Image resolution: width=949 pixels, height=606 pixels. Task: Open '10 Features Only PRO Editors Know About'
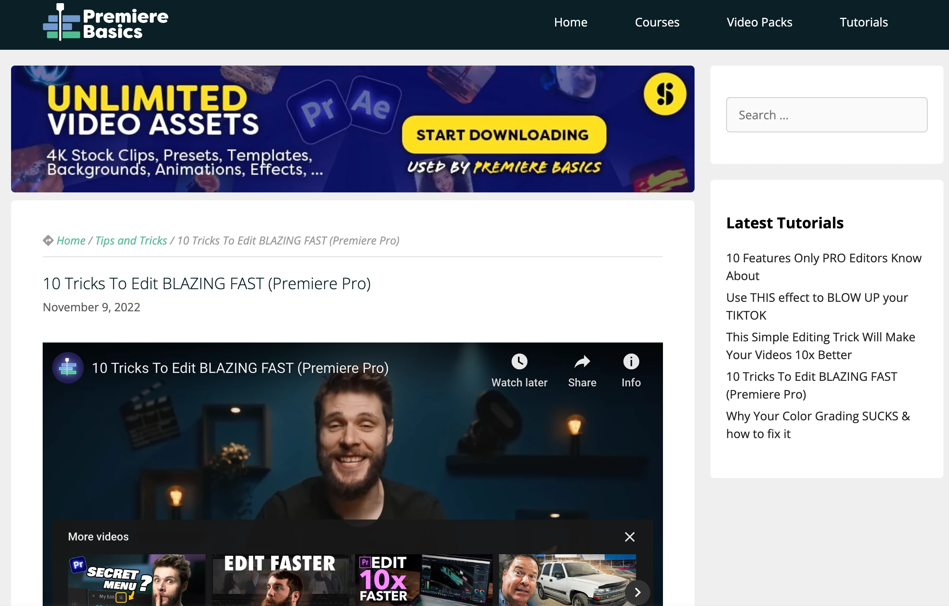tap(823, 267)
